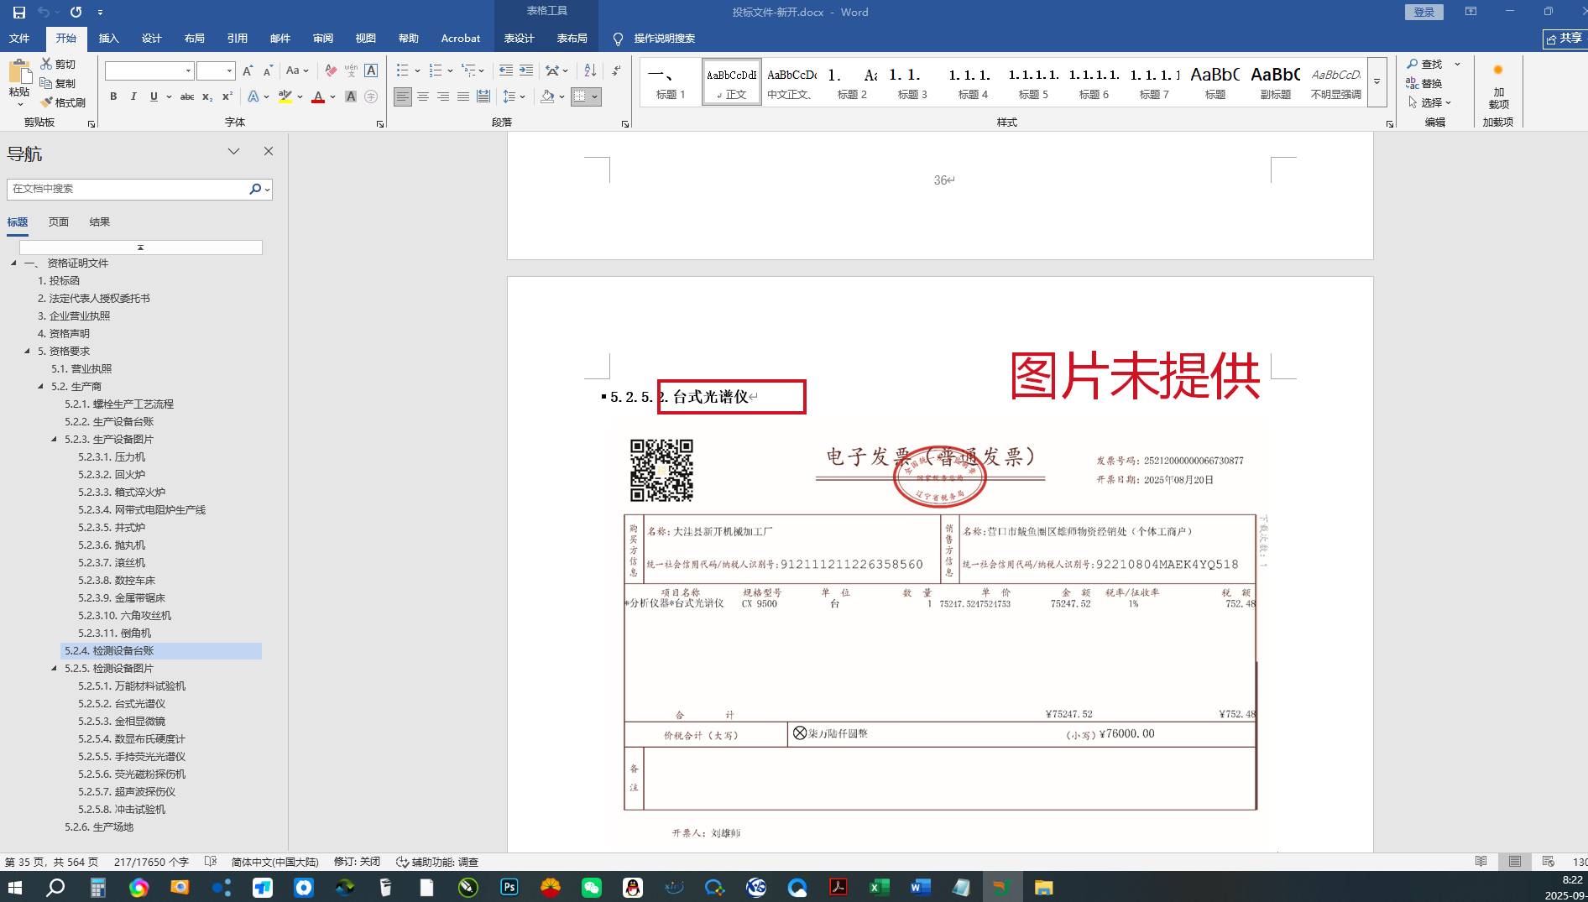The image size is (1588, 902).
Task: Activate the Format Painter (格式刷) brush
Action: [46, 102]
